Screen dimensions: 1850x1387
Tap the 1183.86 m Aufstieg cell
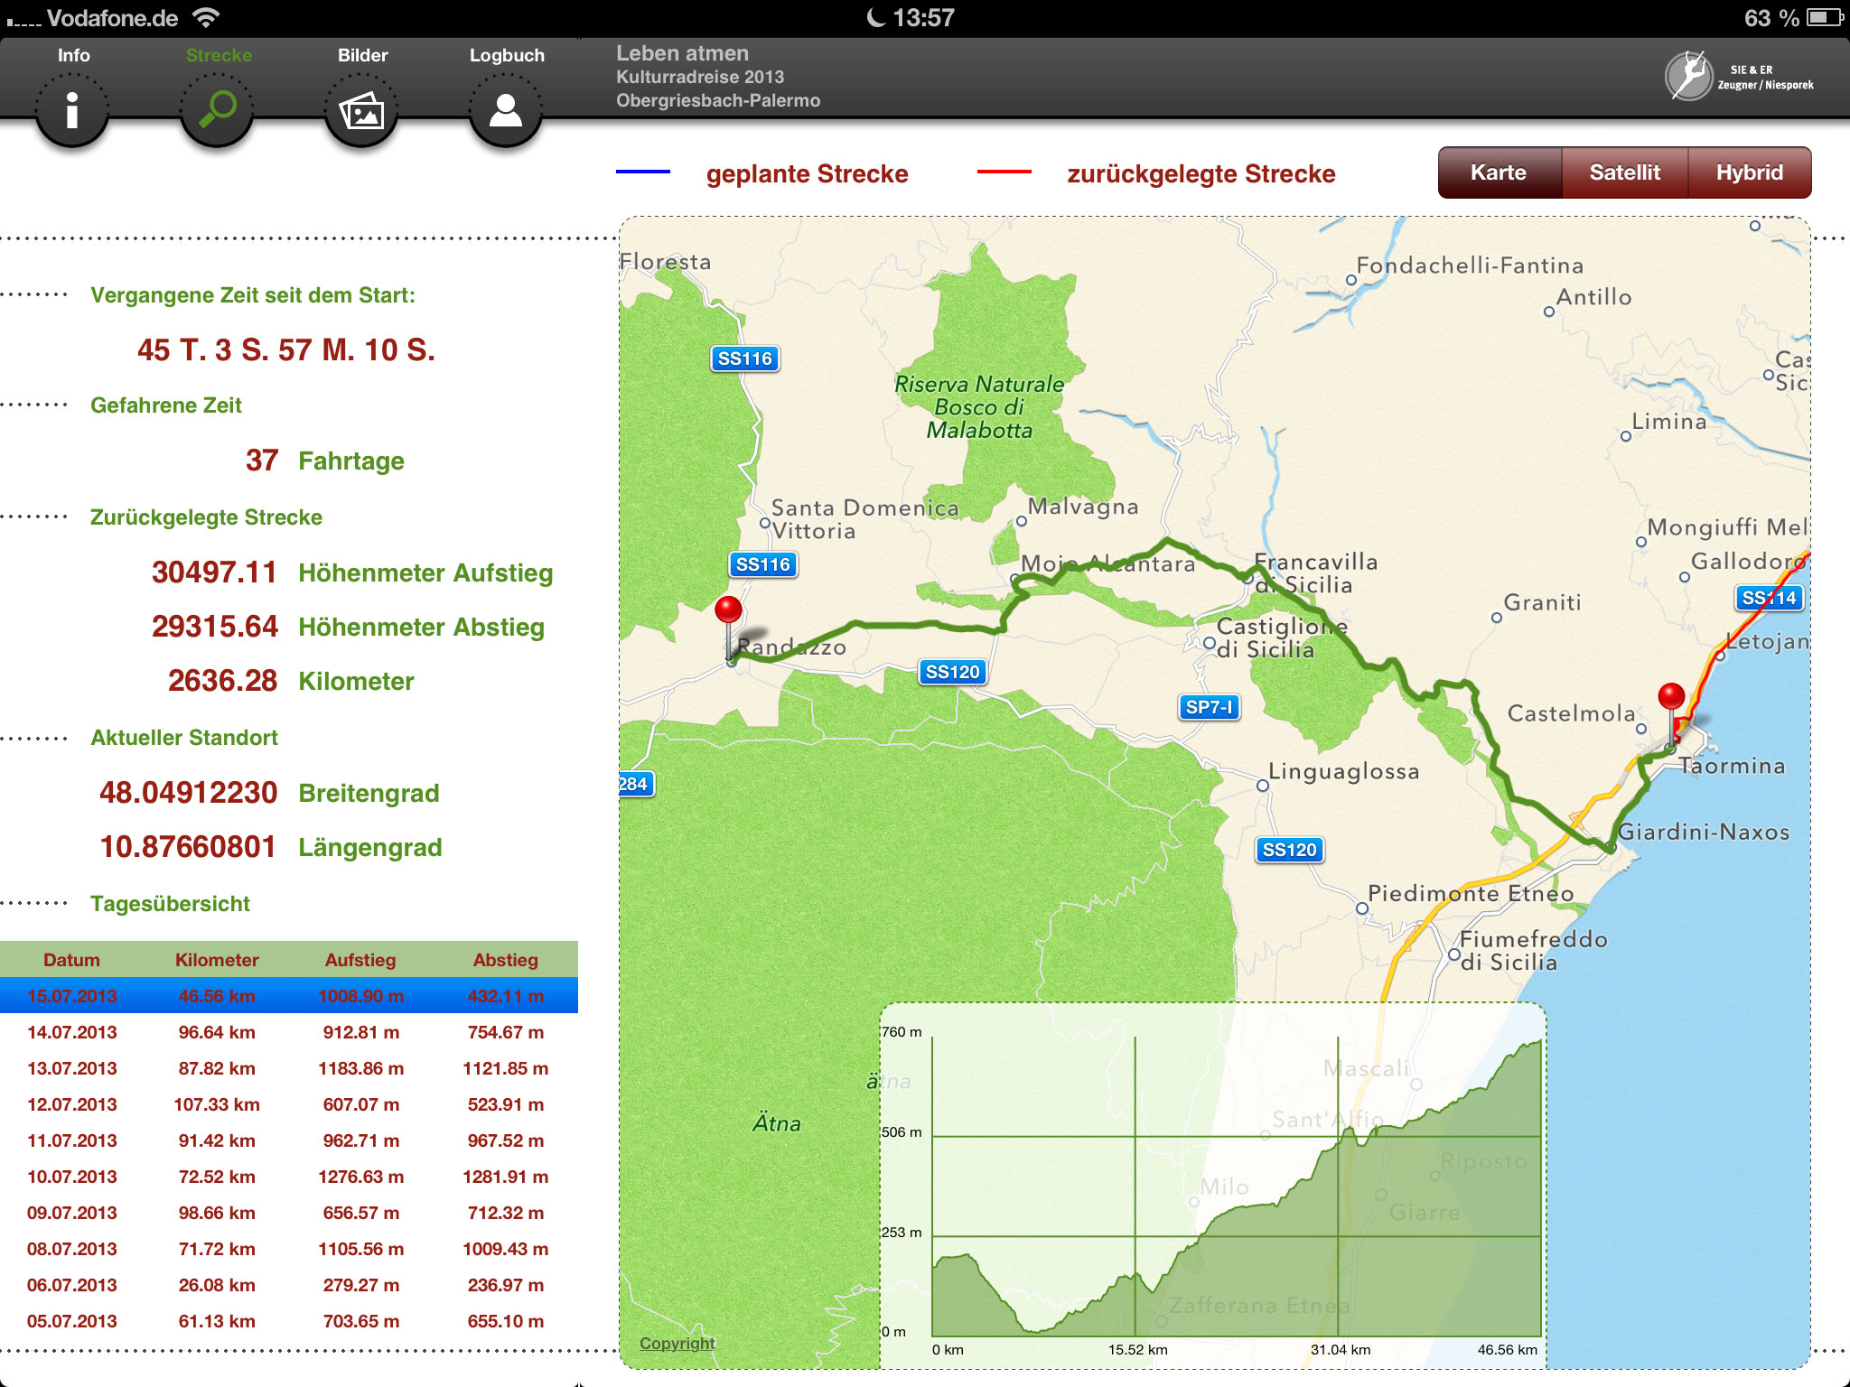click(360, 1068)
